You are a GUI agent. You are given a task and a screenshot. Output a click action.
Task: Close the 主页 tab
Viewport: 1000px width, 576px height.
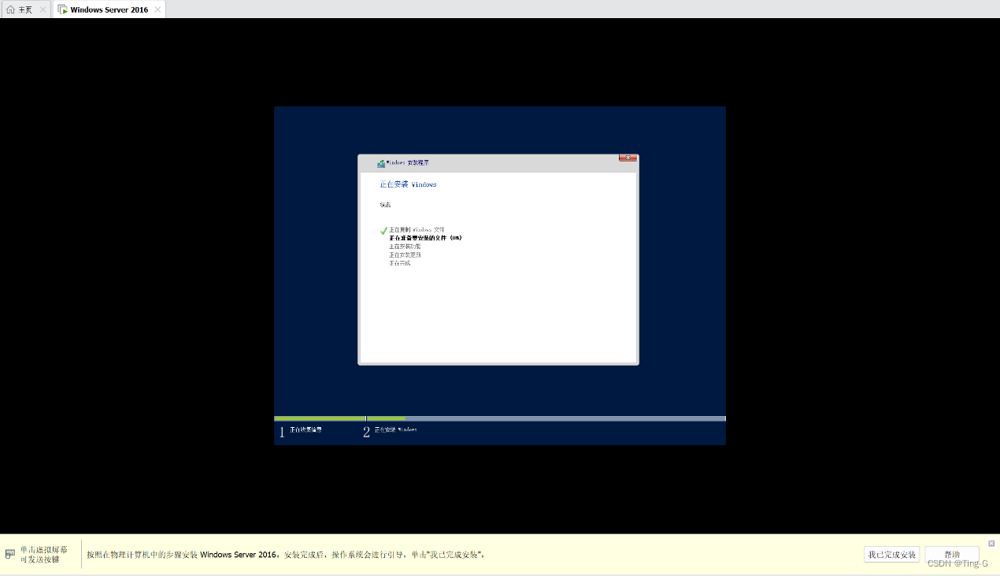(x=43, y=9)
